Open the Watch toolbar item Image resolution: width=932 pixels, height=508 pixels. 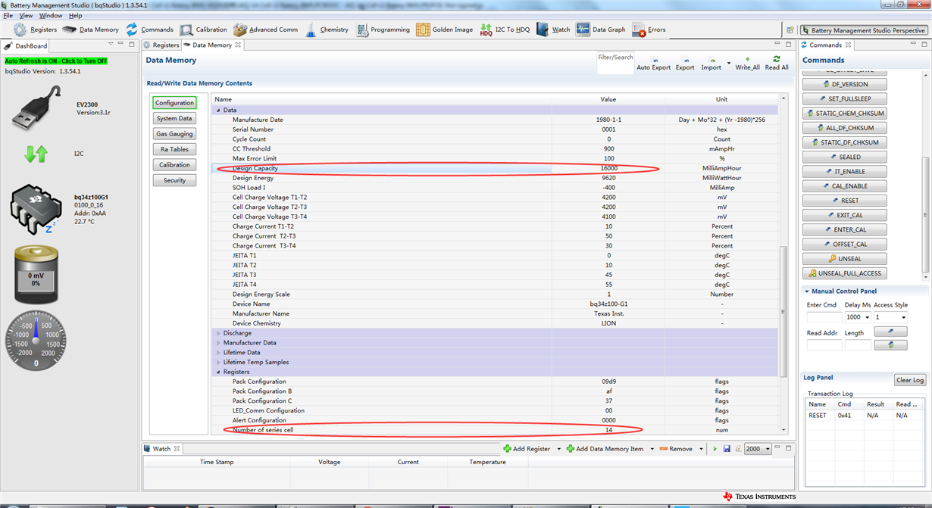click(x=553, y=30)
